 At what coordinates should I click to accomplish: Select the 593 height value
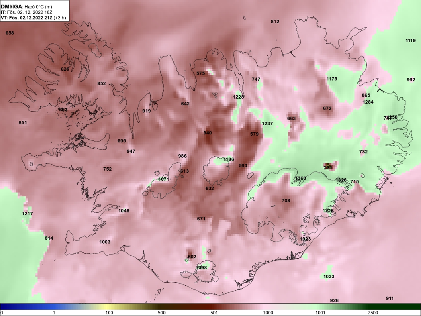[x=243, y=166]
